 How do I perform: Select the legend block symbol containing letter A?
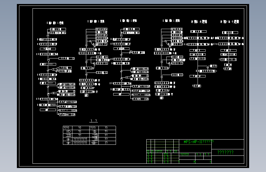point(95,139)
